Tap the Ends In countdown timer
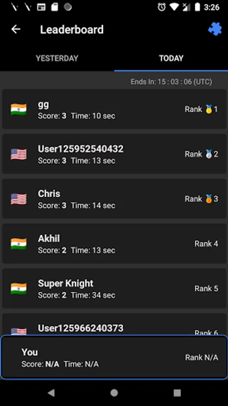The width and height of the screenshot is (228, 406). pyautogui.click(x=171, y=82)
